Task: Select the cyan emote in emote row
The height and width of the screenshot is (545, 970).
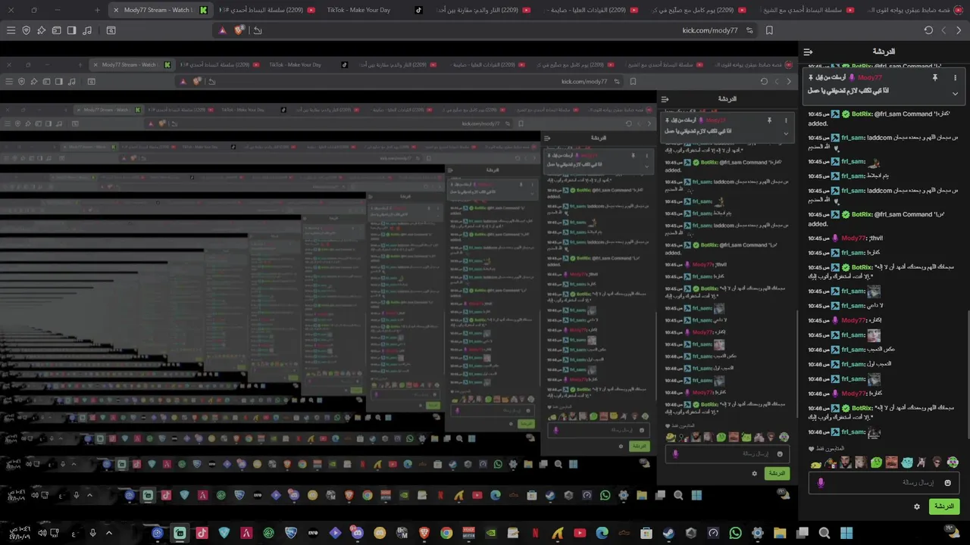Action: coord(906,462)
